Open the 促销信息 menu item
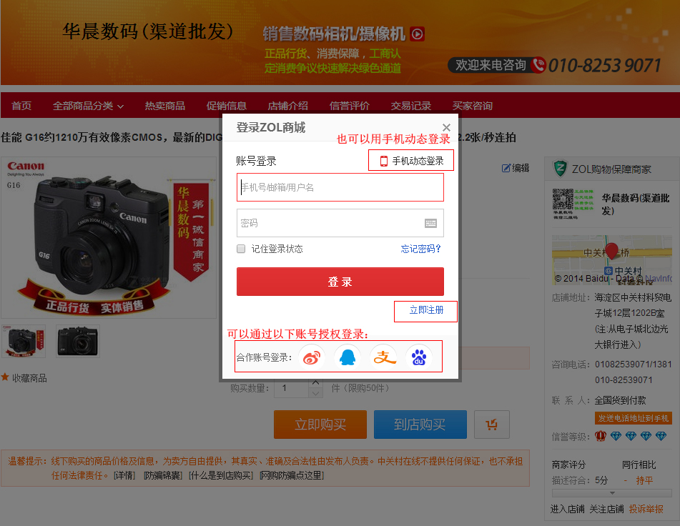 (227, 106)
